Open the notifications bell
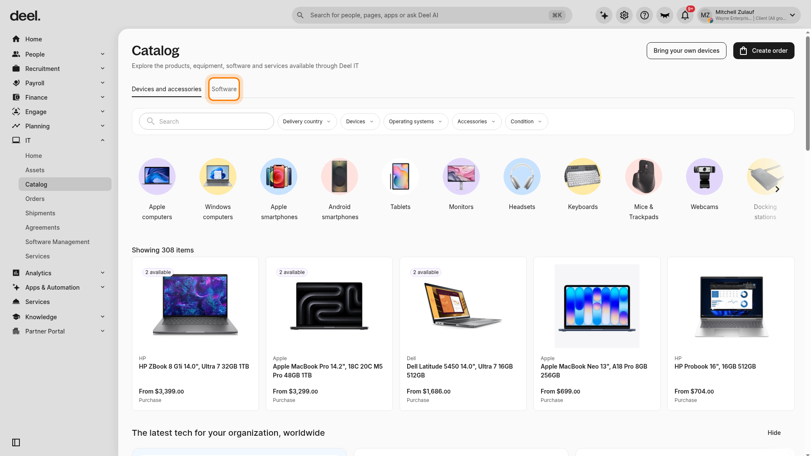Image resolution: width=811 pixels, height=456 pixels. (x=685, y=15)
